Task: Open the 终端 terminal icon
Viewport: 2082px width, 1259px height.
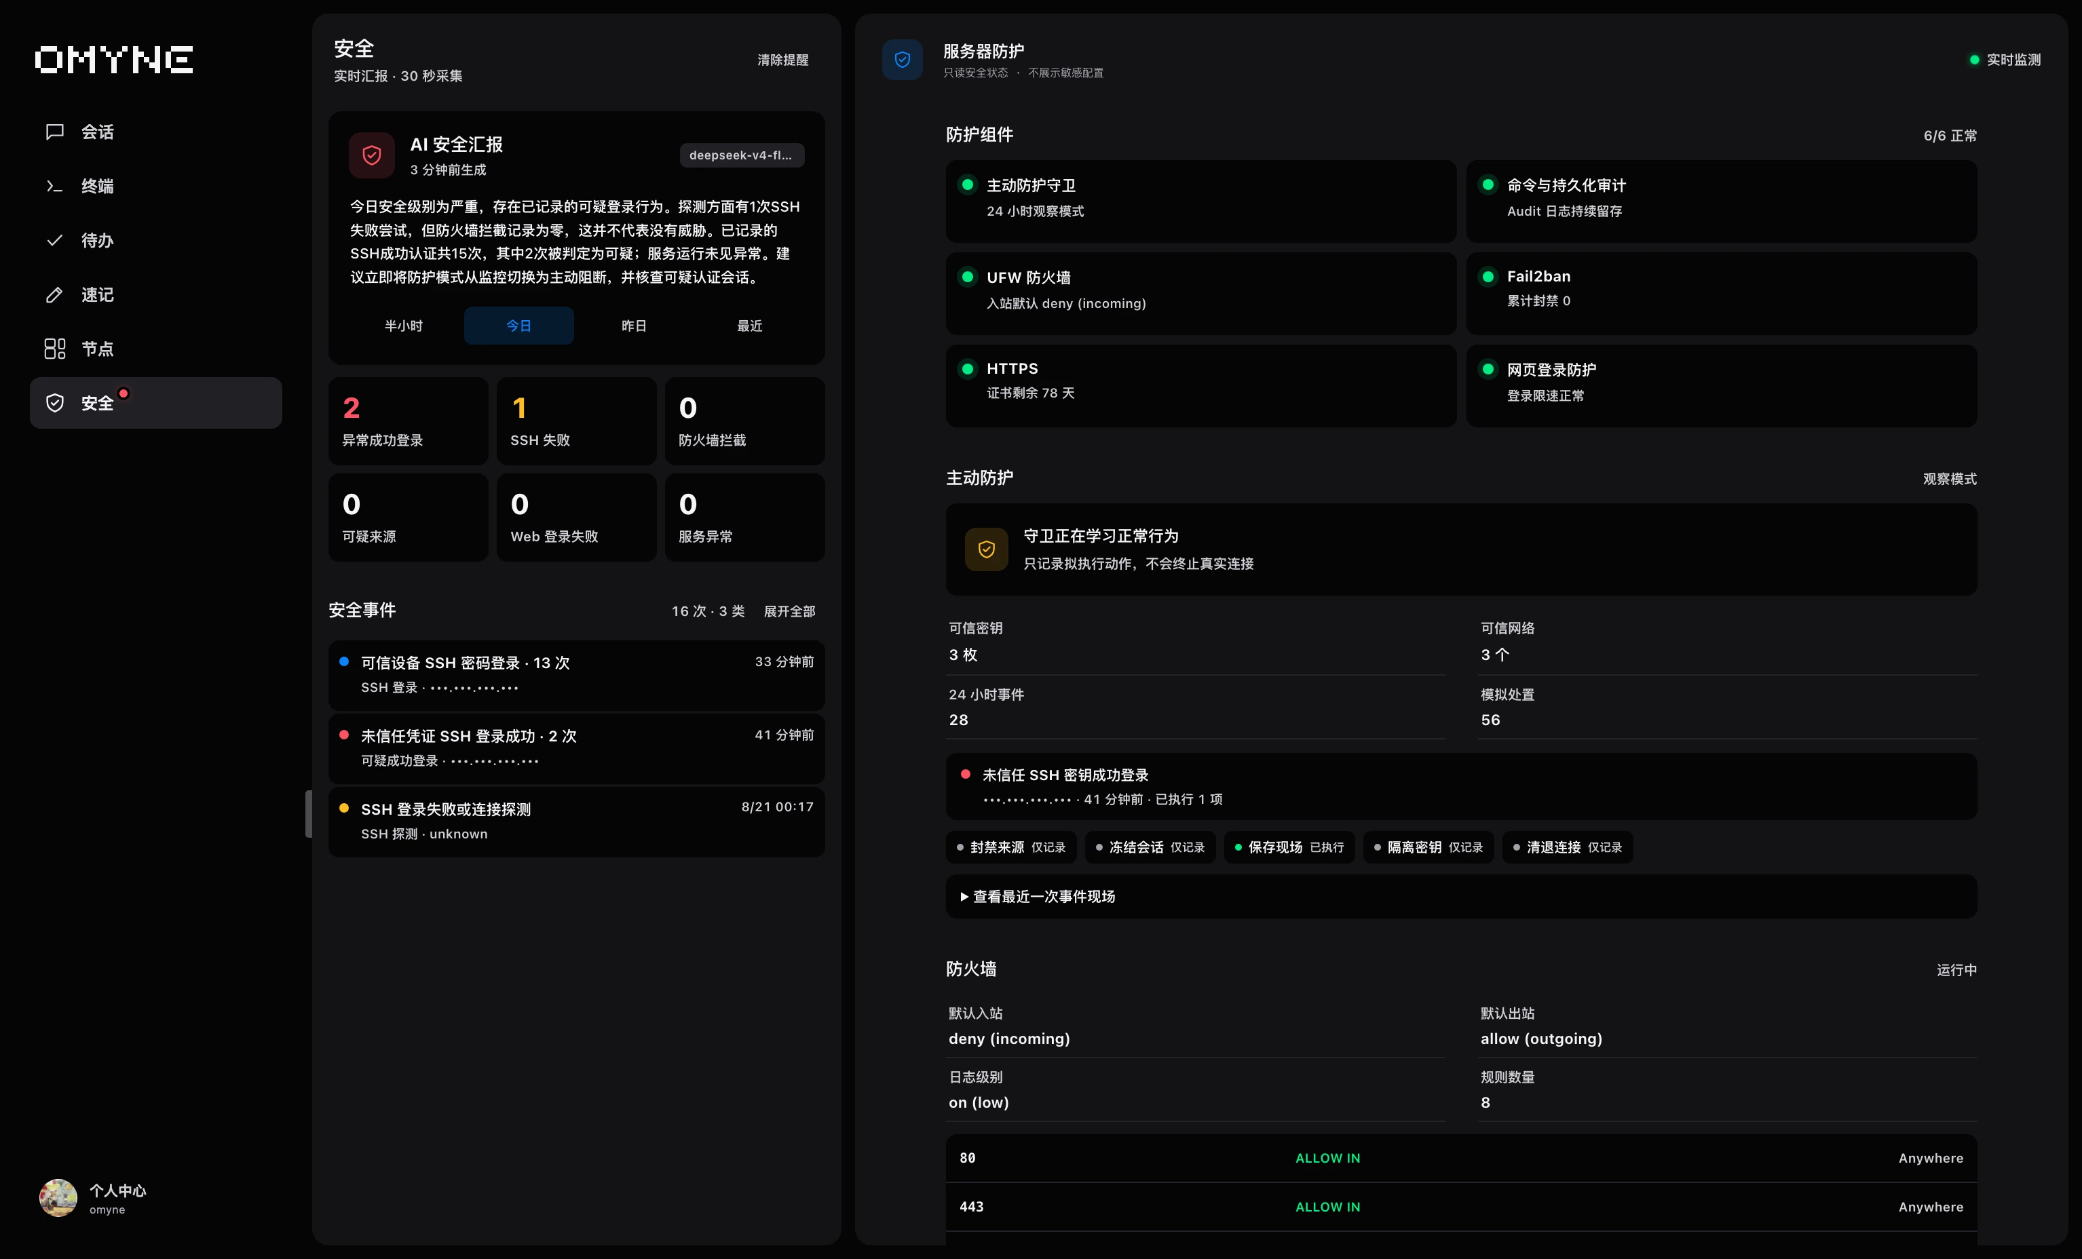Action: 55,186
